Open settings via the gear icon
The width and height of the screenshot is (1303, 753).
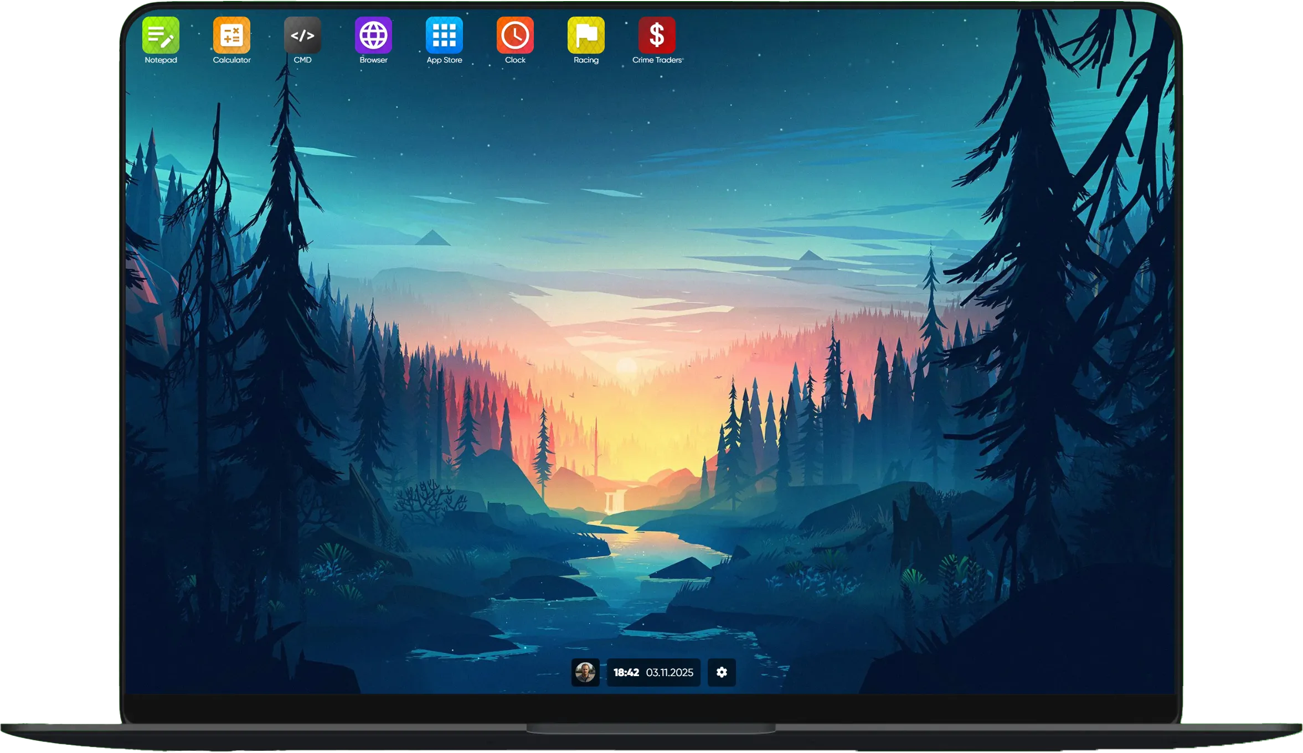(x=722, y=672)
